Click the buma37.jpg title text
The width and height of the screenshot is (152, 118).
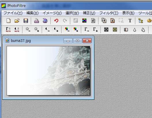[x=21, y=41]
